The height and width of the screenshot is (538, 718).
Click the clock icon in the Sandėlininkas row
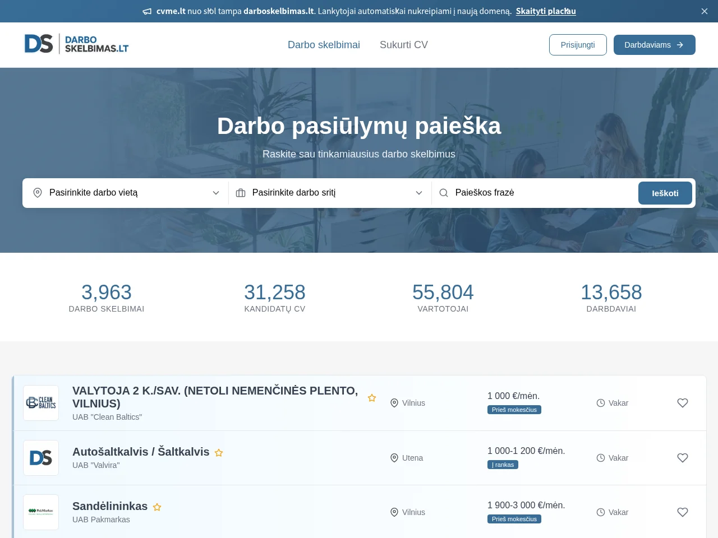(601, 512)
